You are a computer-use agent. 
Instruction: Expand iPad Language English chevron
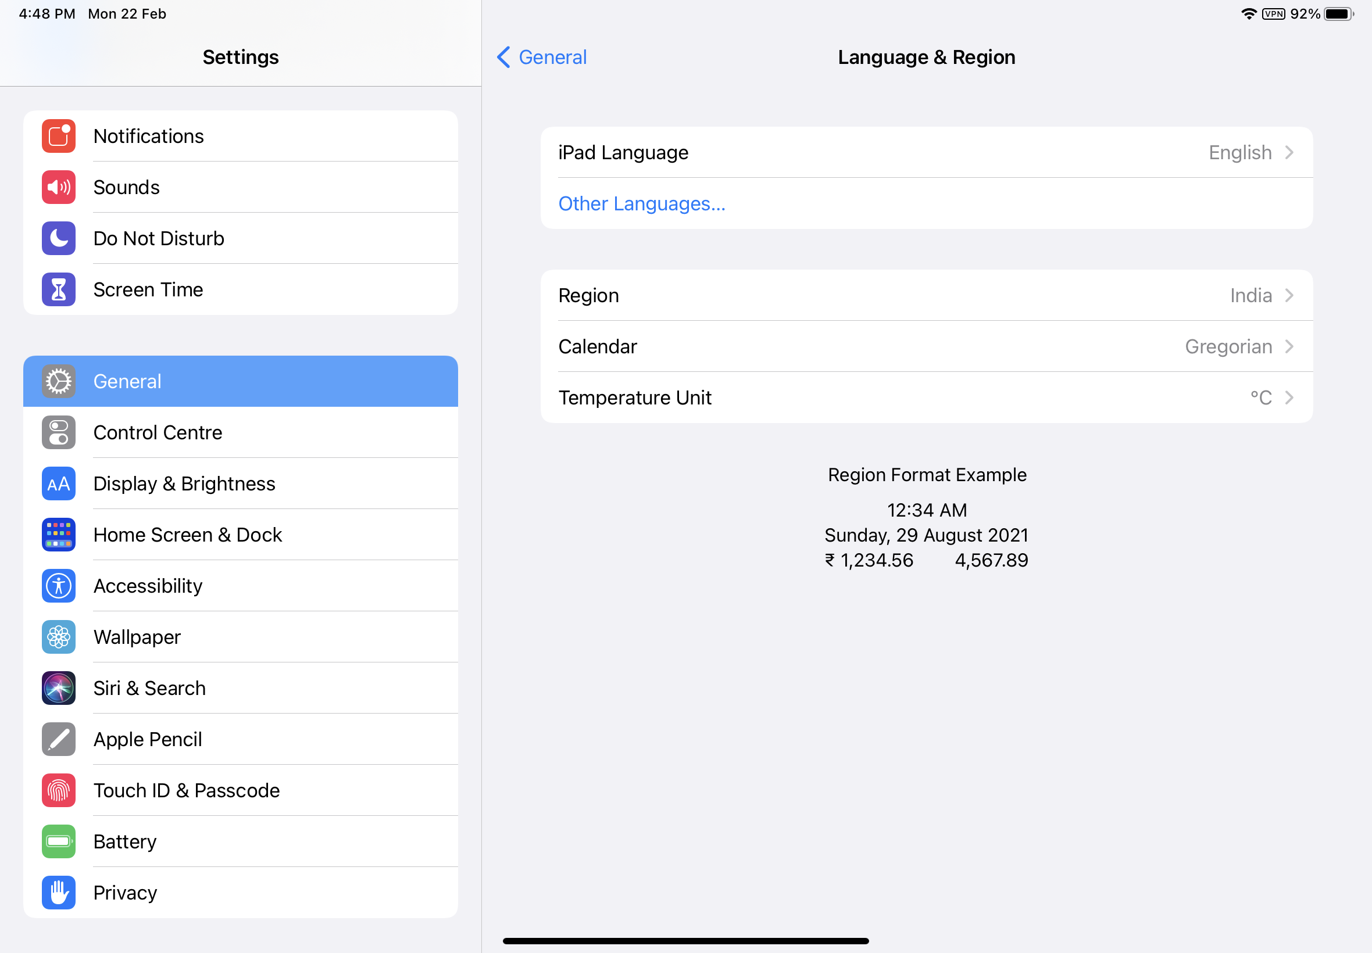click(x=1289, y=153)
